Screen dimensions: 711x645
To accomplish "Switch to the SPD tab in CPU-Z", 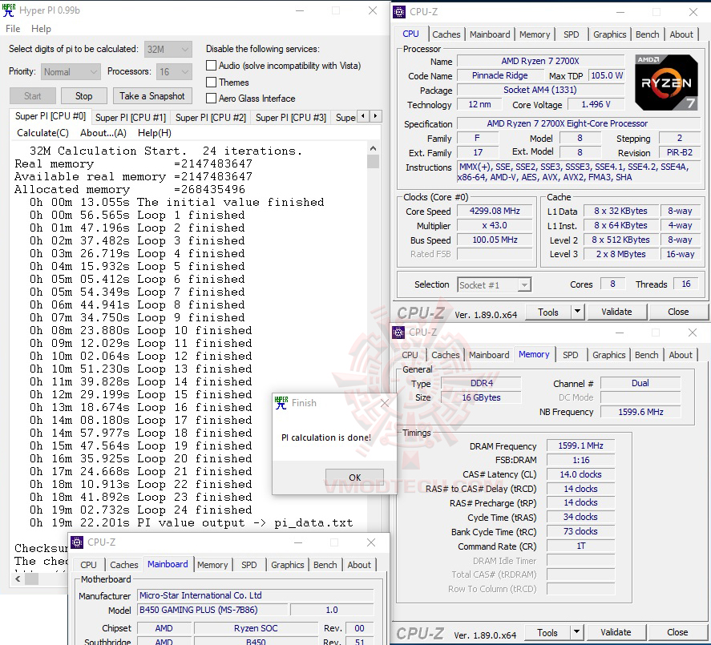I will [573, 34].
